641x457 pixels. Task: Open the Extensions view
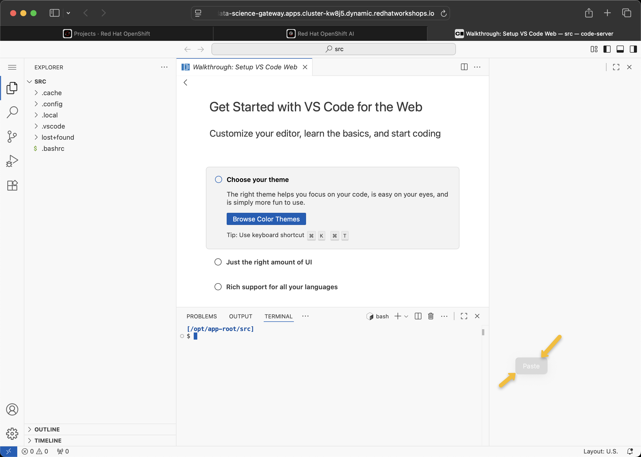click(12, 185)
